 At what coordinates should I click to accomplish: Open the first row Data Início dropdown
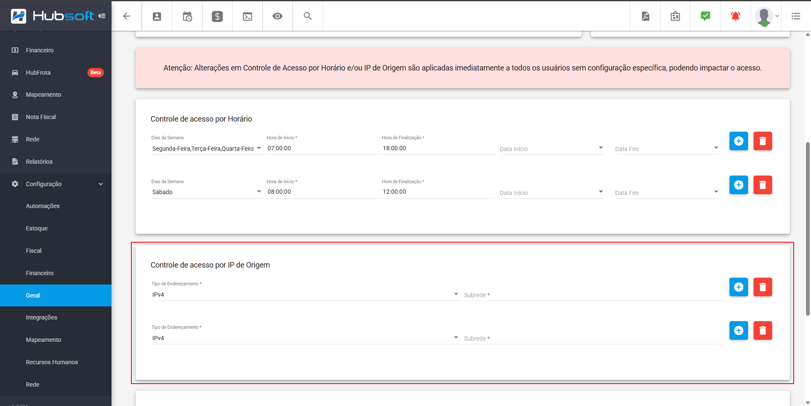552,149
